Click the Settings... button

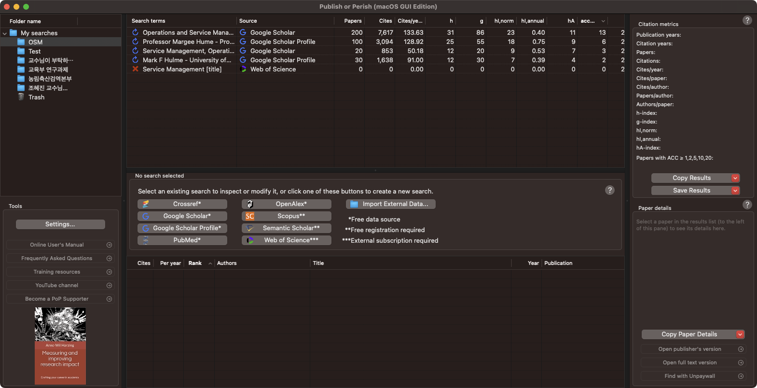tap(60, 224)
